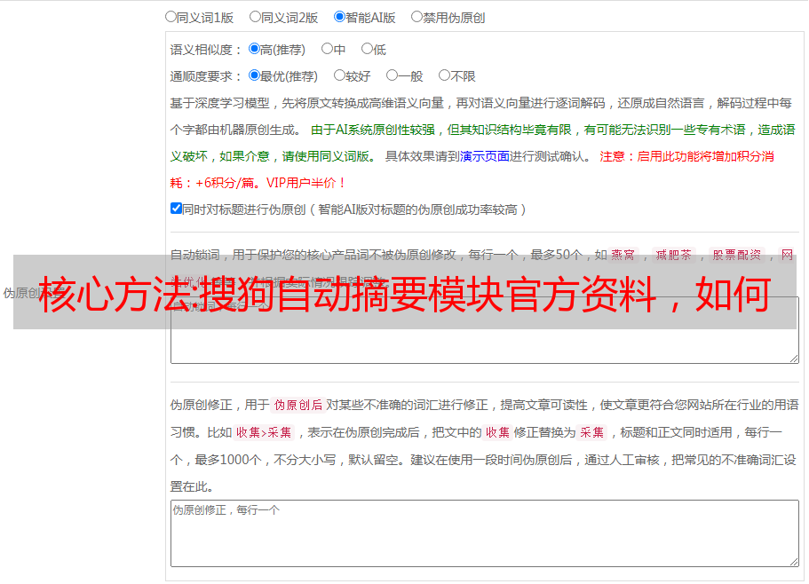The width and height of the screenshot is (809, 584).
Task: Click the 伪原创修正 textarea
Action: click(485, 533)
